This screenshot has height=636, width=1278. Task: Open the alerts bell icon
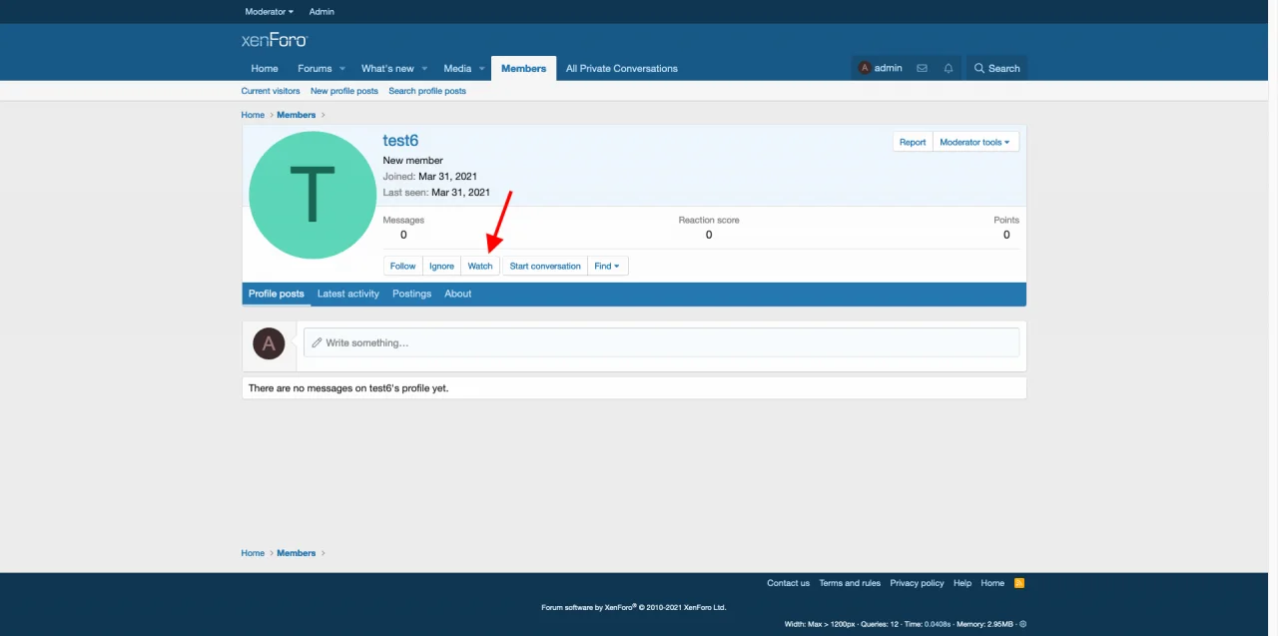coord(949,68)
